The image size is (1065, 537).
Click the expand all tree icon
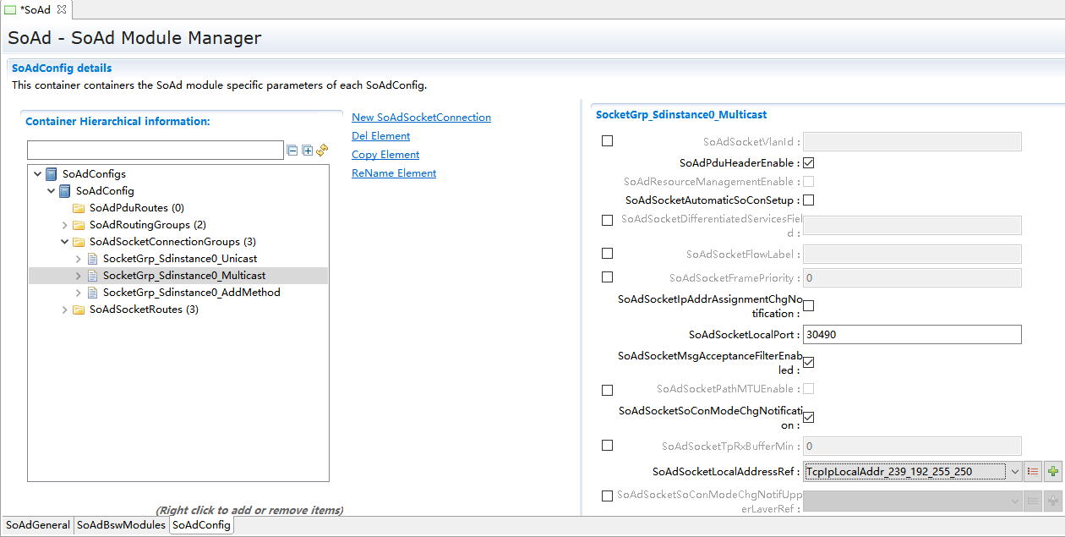pyautogui.click(x=308, y=151)
